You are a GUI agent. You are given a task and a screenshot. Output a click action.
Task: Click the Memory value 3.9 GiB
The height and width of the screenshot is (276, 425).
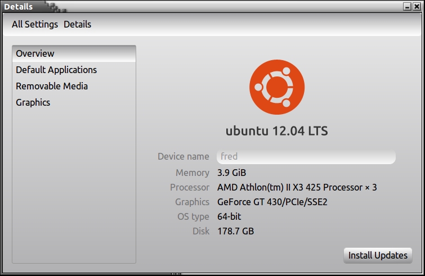tap(231, 173)
